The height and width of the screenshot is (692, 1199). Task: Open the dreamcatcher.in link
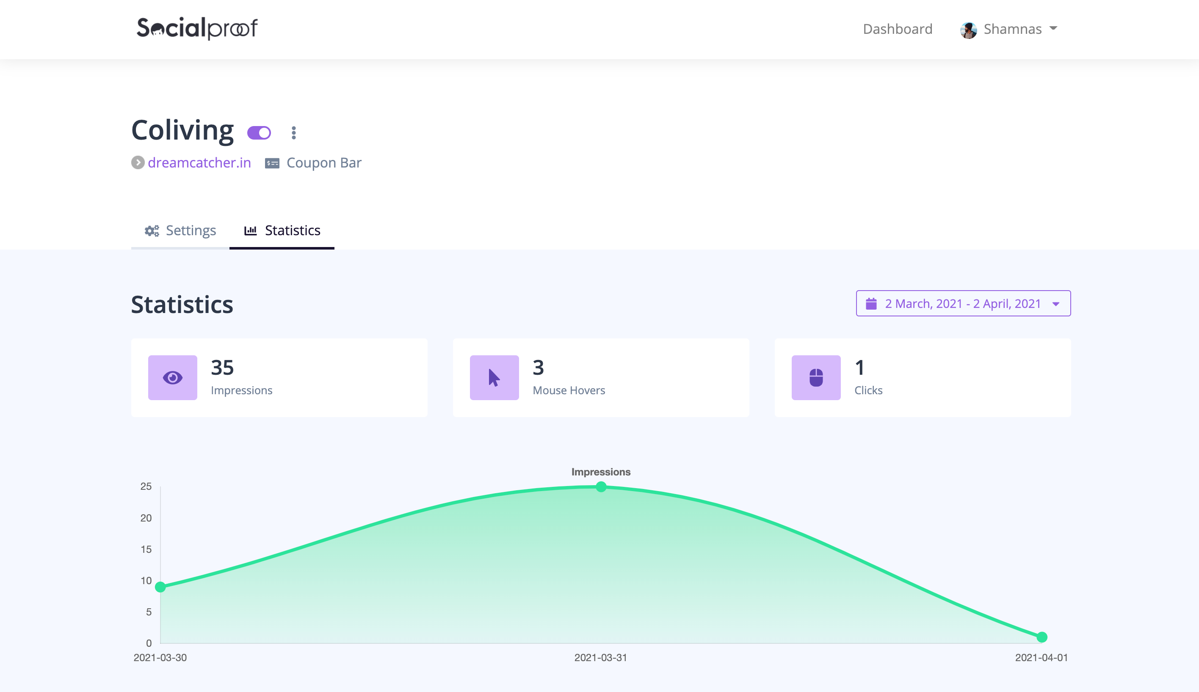click(x=199, y=162)
